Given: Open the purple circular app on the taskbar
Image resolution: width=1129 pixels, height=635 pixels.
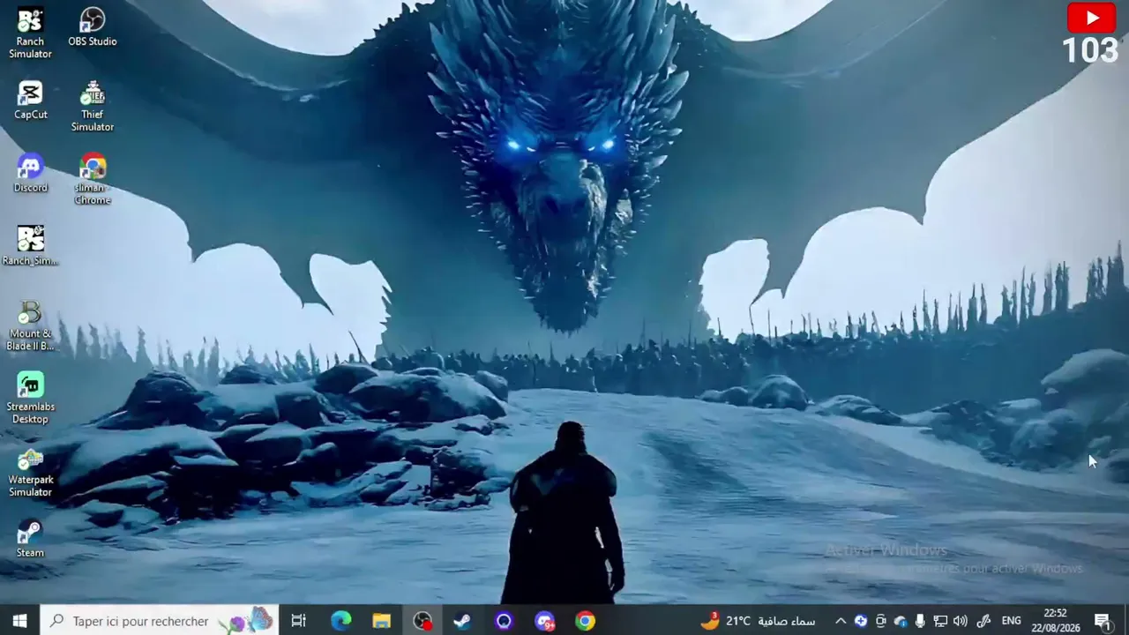Looking at the screenshot, I should click(504, 621).
